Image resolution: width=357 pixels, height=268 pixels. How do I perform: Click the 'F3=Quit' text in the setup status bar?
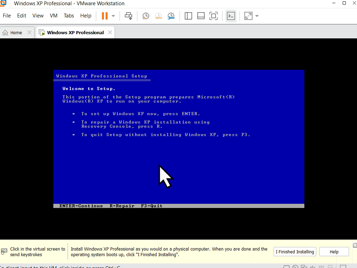[152, 206]
